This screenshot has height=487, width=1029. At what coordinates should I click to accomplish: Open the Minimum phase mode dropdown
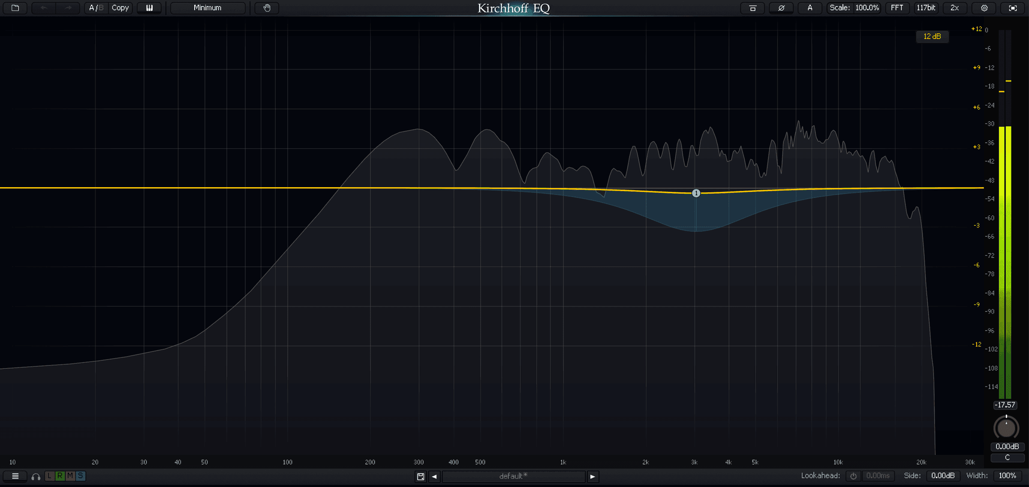coord(208,8)
